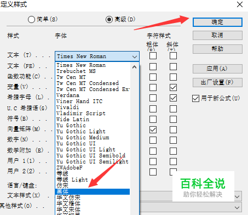Enable bold for 用户 1(1) row
Image resolution: width=248 pixels, height=215 pixels.
pyautogui.click(x=153, y=161)
